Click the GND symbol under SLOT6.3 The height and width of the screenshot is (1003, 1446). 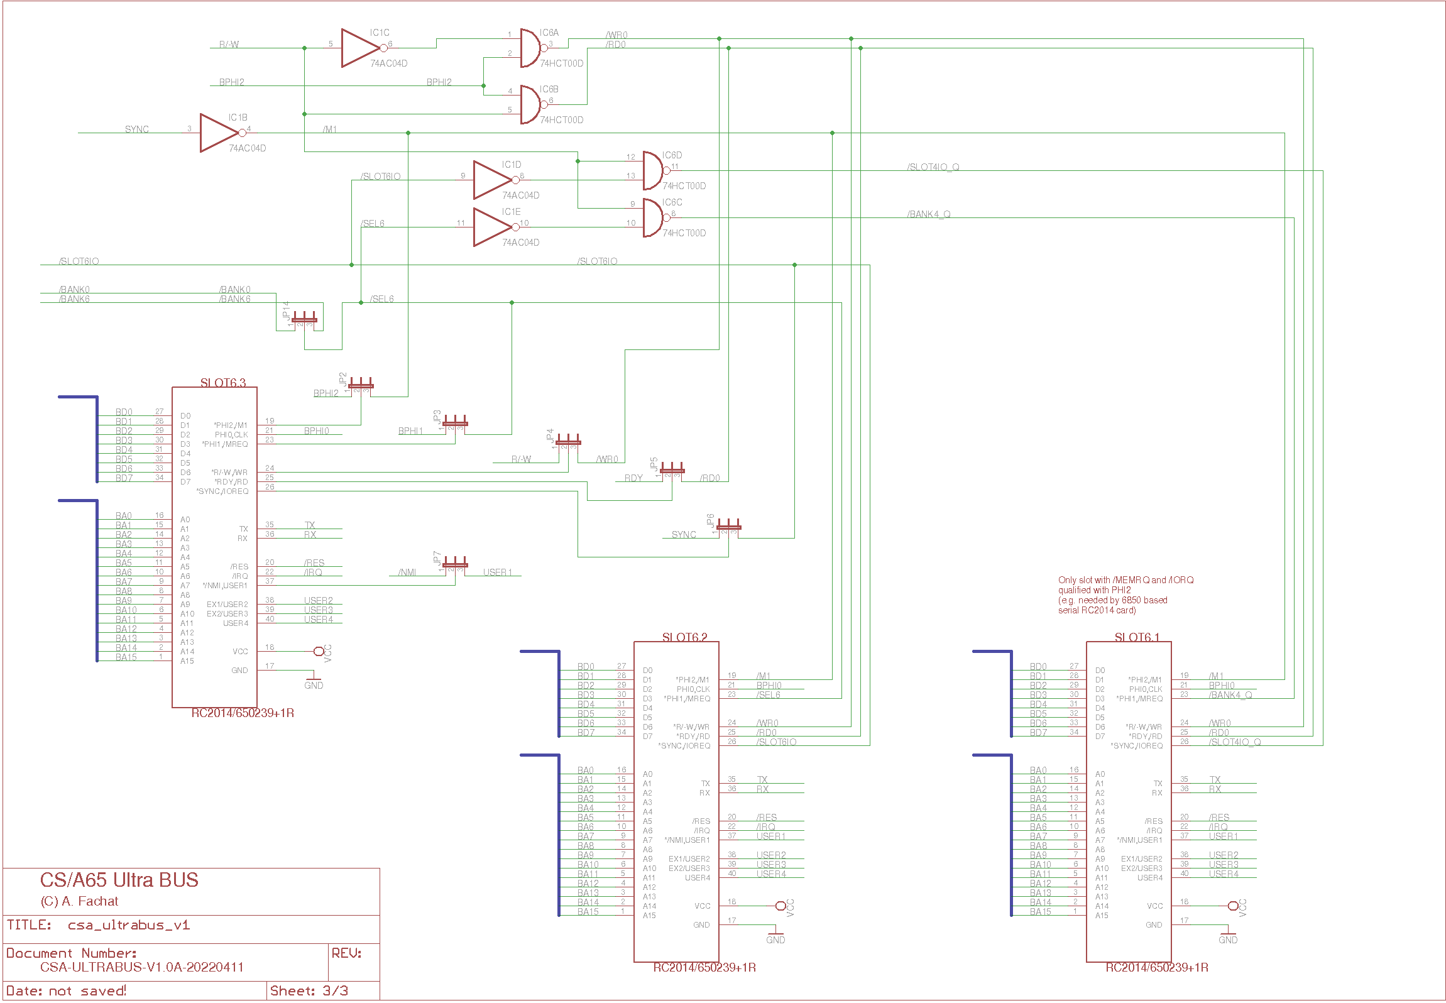(313, 680)
